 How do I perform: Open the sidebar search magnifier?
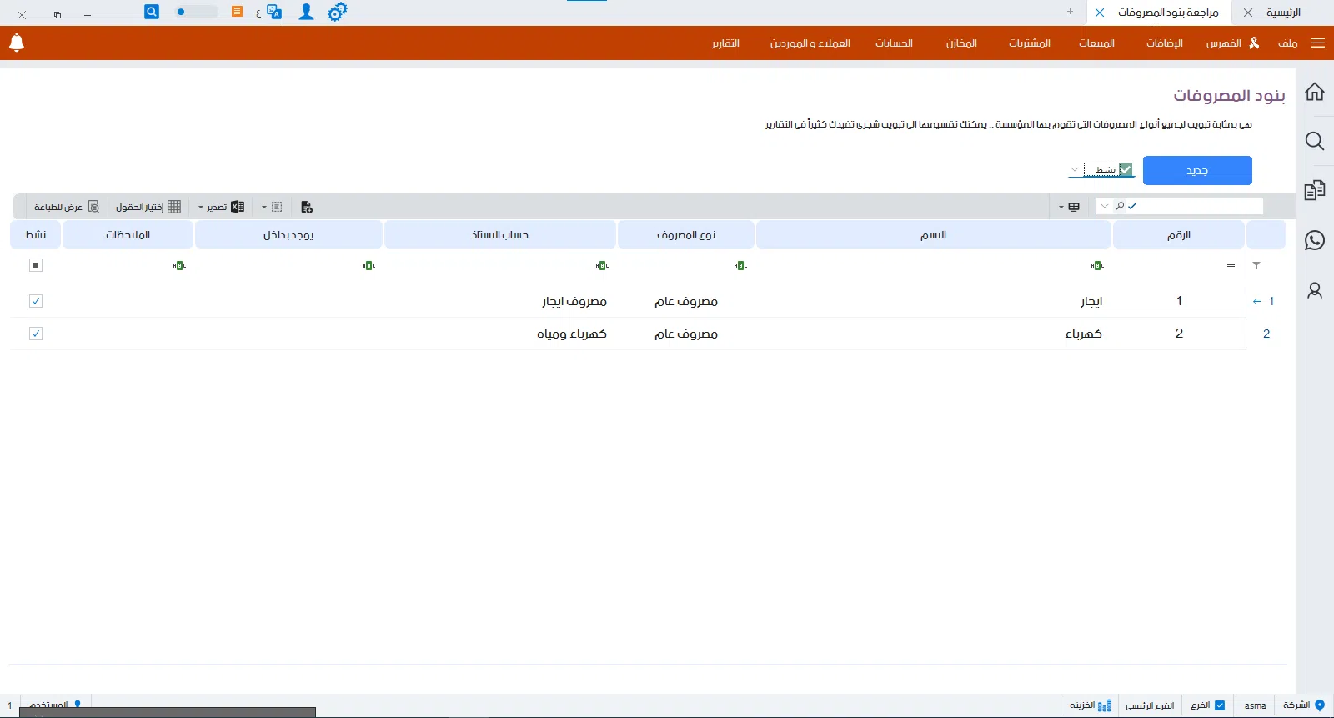pyautogui.click(x=1315, y=141)
